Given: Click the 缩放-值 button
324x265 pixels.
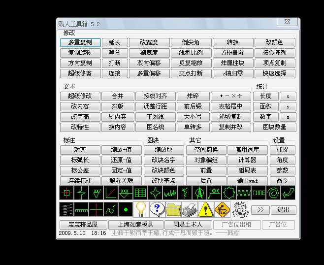Looking at the screenshot, I should coord(122,150).
